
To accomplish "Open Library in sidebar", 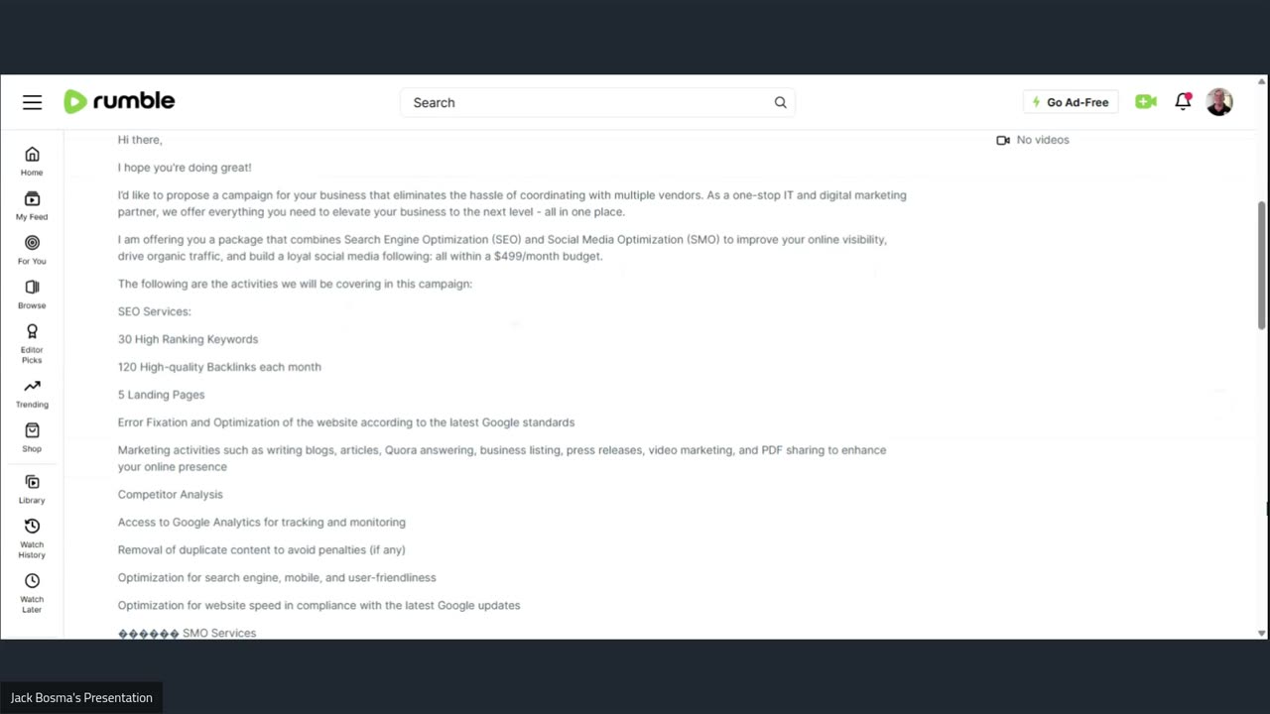I will coord(32,488).
